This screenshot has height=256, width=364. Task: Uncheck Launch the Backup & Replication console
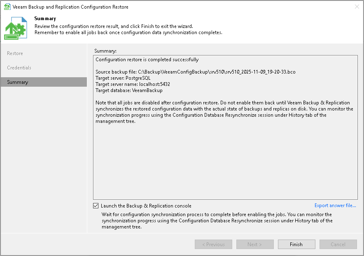point(96,206)
